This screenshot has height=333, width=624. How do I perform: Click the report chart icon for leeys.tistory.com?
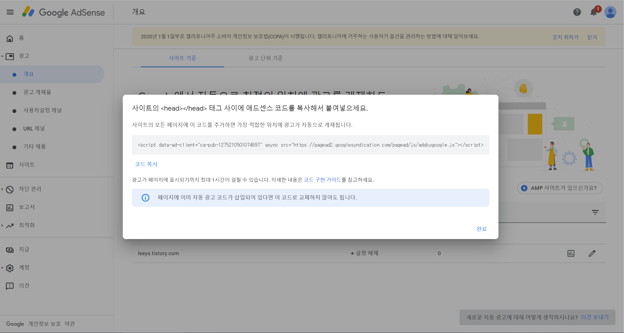[x=571, y=253]
